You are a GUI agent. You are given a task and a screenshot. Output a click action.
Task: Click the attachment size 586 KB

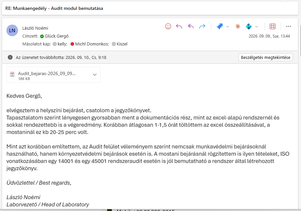click(24, 79)
